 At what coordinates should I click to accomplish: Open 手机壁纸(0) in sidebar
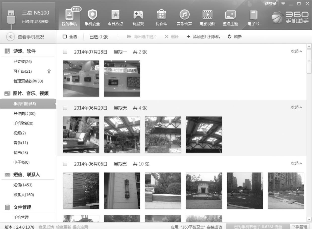(x=23, y=123)
